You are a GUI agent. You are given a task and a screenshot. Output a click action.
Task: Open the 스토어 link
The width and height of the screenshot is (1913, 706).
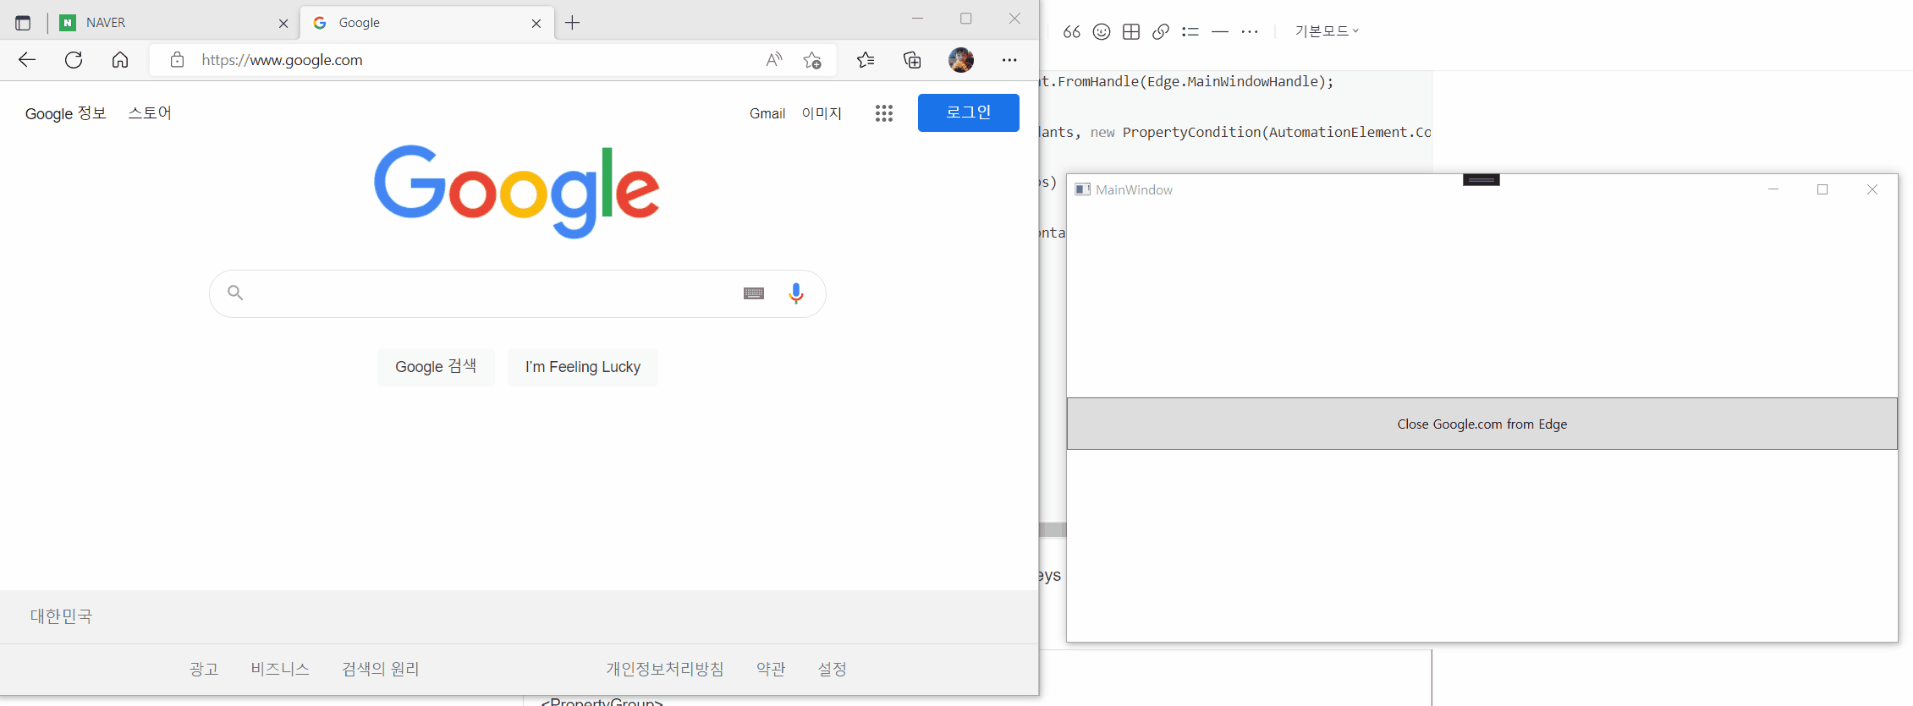click(150, 113)
